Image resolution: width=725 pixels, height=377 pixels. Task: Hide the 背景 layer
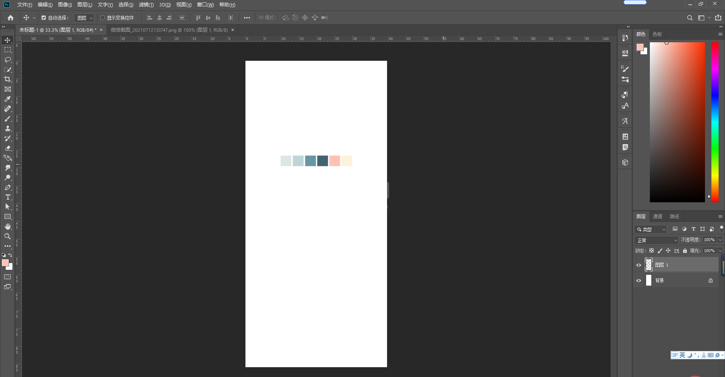coord(639,280)
